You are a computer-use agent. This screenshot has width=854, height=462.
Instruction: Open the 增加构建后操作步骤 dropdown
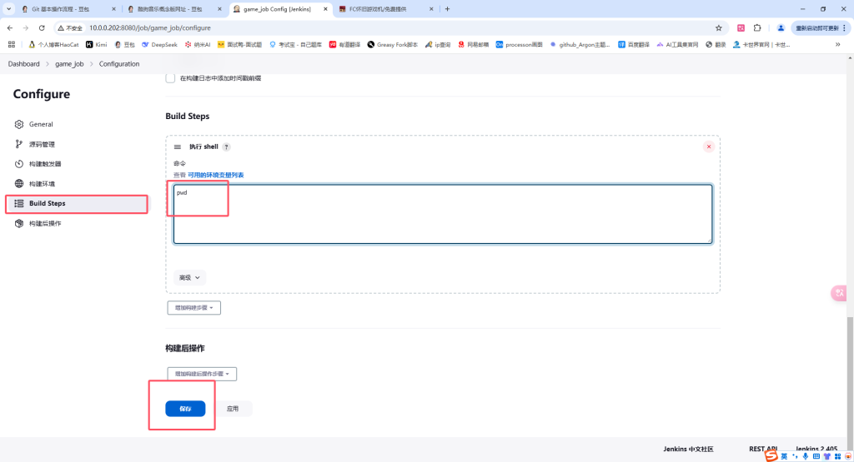201,375
